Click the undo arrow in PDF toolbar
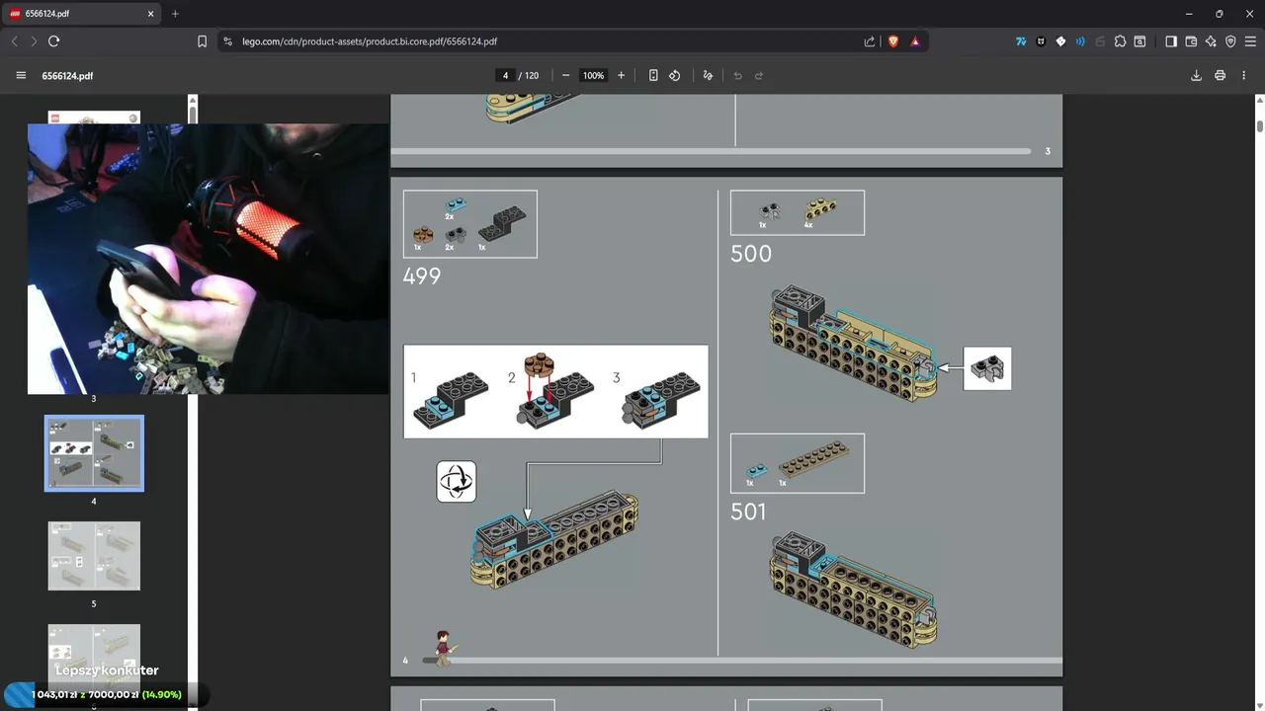 737,76
